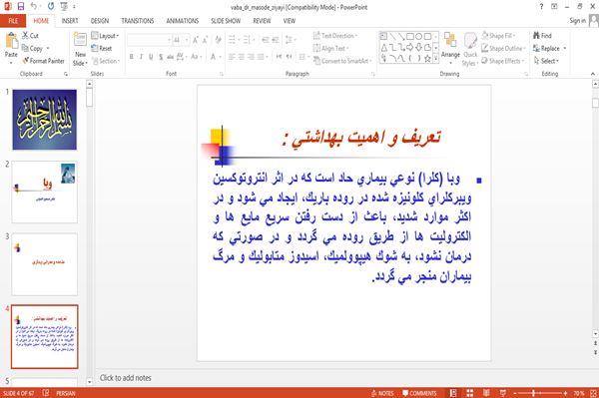
Task: Toggle text Shadow formatting
Action: tap(161, 57)
